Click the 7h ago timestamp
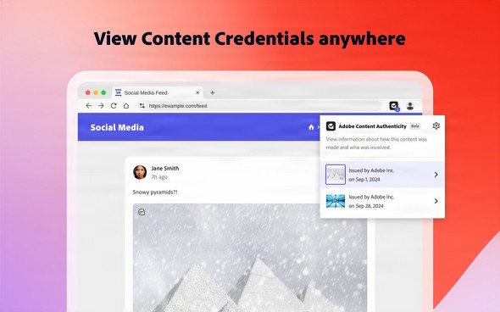The width and height of the screenshot is (500, 312). point(159,177)
